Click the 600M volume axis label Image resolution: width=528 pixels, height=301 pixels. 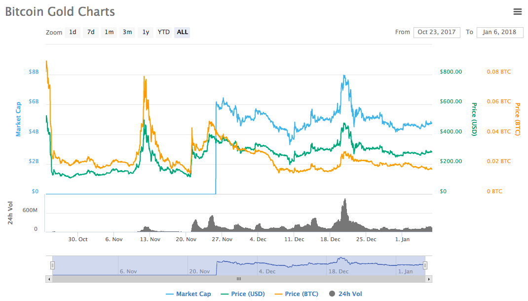pos(30,210)
